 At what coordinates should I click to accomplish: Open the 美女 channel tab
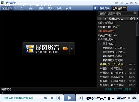[x=32, y=8]
